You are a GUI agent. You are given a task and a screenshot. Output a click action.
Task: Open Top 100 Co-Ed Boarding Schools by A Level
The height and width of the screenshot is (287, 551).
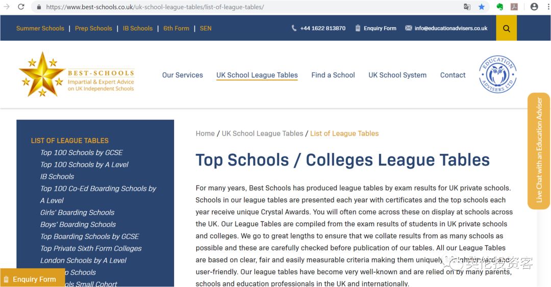(x=98, y=194)
